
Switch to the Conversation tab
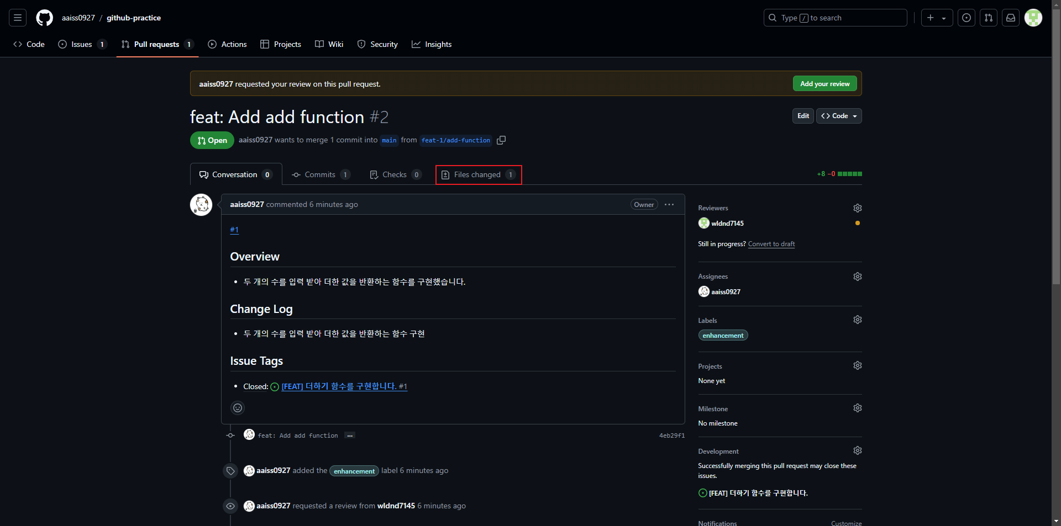pos(236,174)
